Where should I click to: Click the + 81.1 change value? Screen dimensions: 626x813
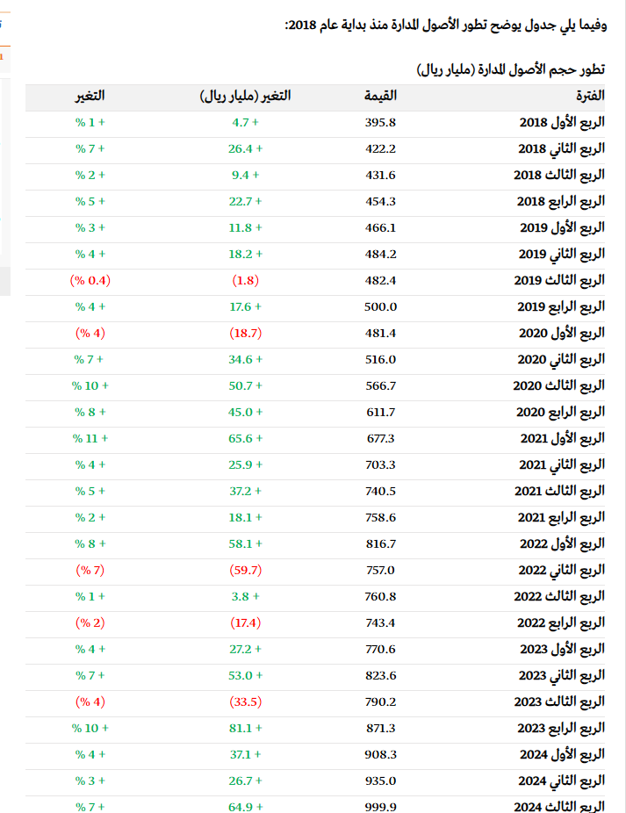pyautogui.click(x=246, y=728)
